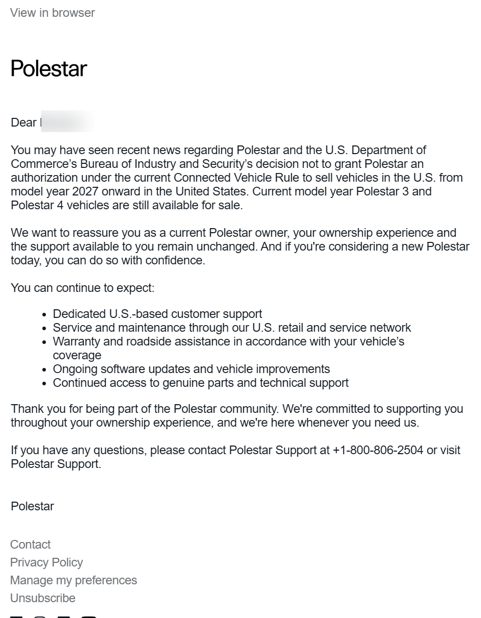Select Manage my preferences
481x618 pixels.
coord(73,580)
